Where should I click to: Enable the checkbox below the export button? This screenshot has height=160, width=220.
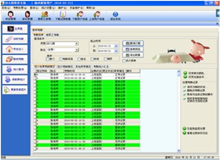[124, 60]
